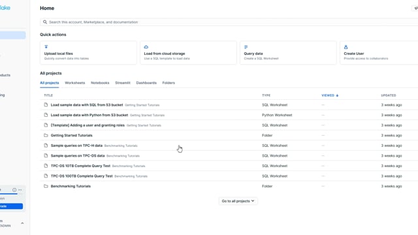Click file icon of TPC-DS 100TB row

pos(46,176)
